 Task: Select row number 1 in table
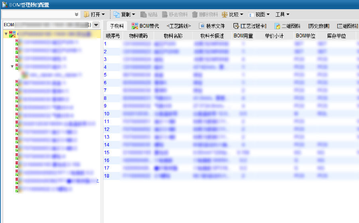[105, 44]
